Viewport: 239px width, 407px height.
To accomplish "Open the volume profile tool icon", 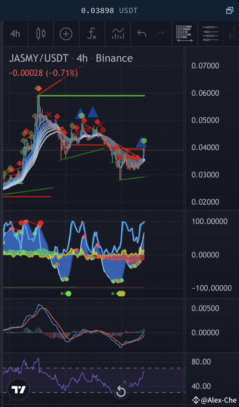I will point(185,34).
